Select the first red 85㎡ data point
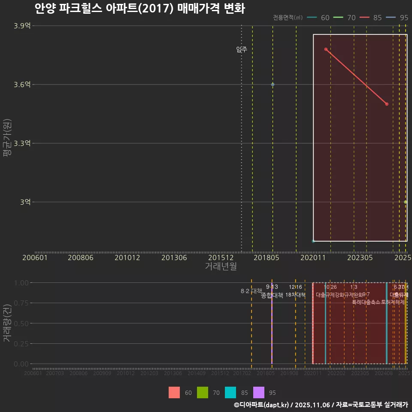Screen dimensions: 412x412 point(326,49)
